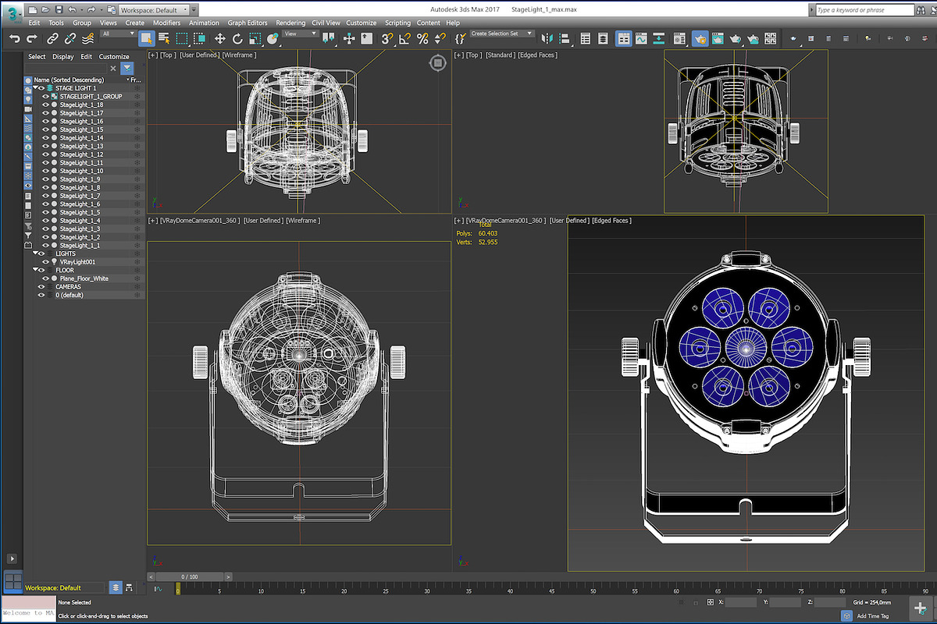Toggle the 3D Snaps button
Image resolution: width=937 pixels, height=624 pixels.
[387, 38]
